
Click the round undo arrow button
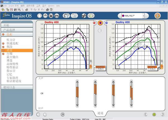65,16
